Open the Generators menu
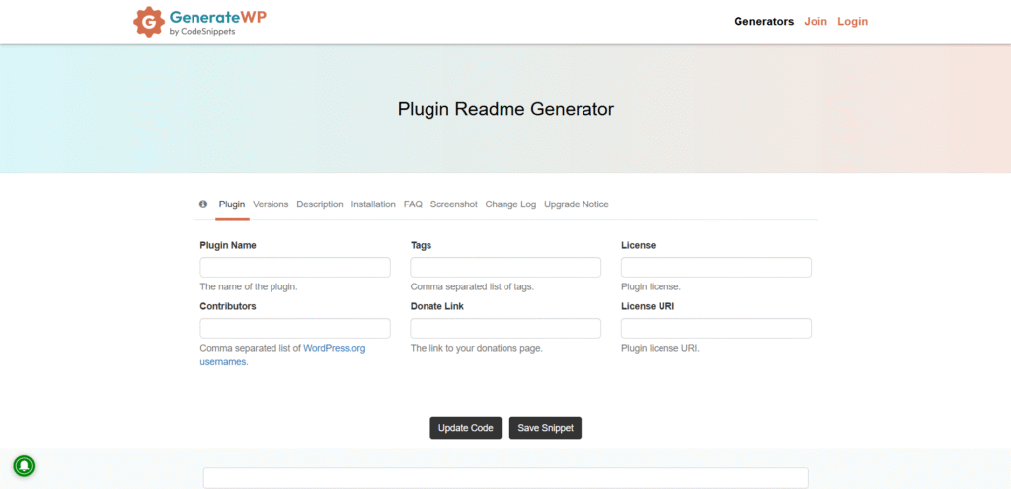 pos(763,21)
